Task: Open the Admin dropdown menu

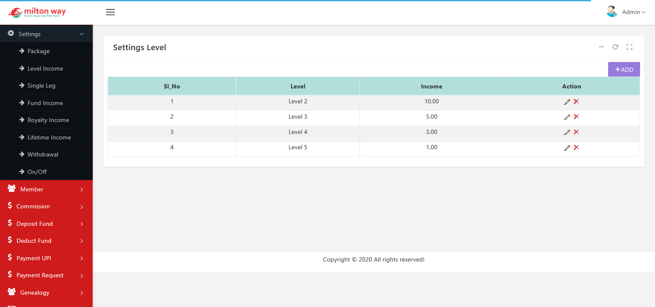Action: tap(634, 12)
